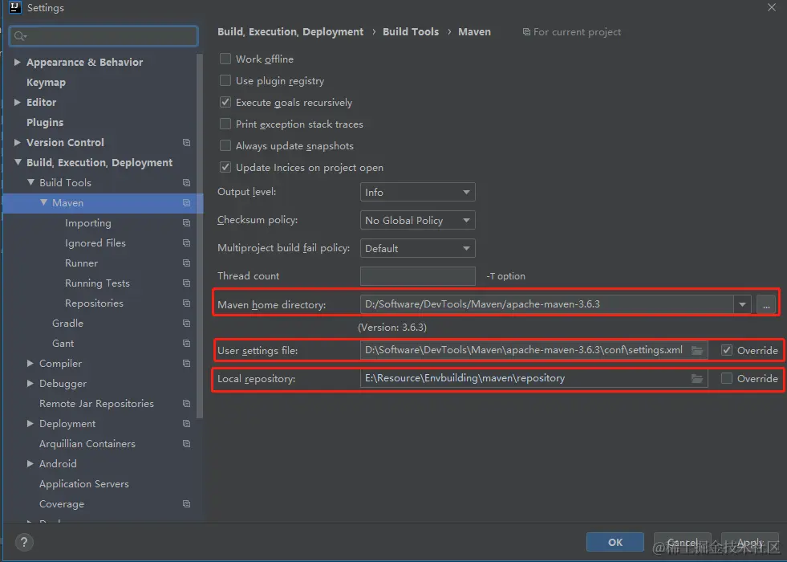Open Runner settings under Maven

pos(81,263)
